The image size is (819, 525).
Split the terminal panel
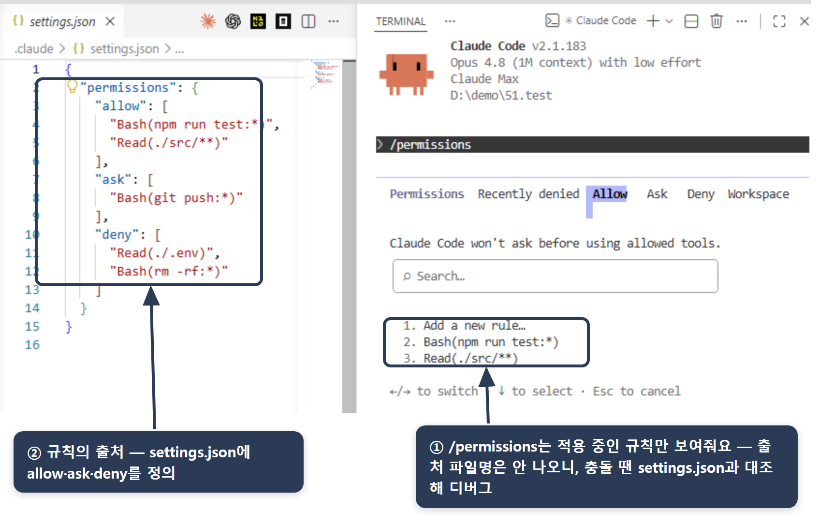coord(691,21)
